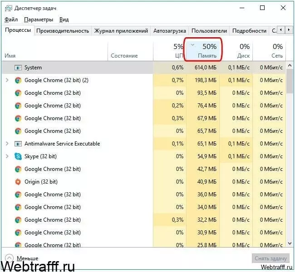Screen dimensions: 295x272
Task: Select the System process icon
Action: 18,68
